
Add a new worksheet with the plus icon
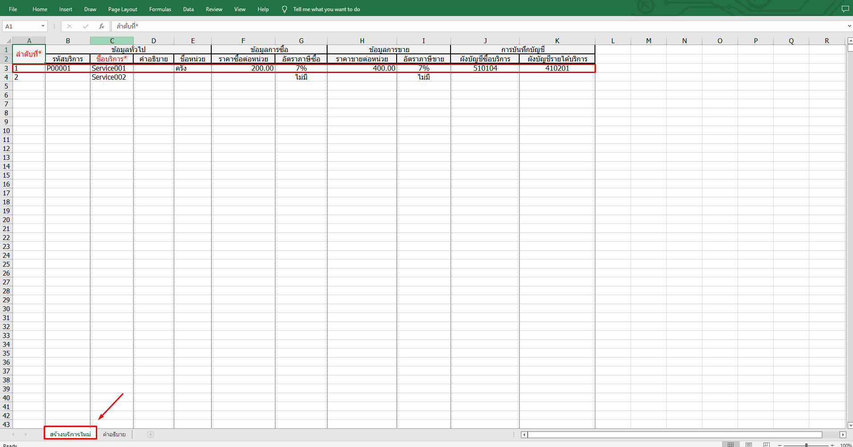[x=151, y=434]
